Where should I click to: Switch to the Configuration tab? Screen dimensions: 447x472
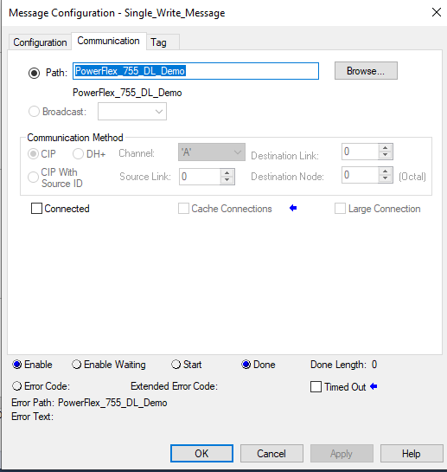(x=40, y=42)
